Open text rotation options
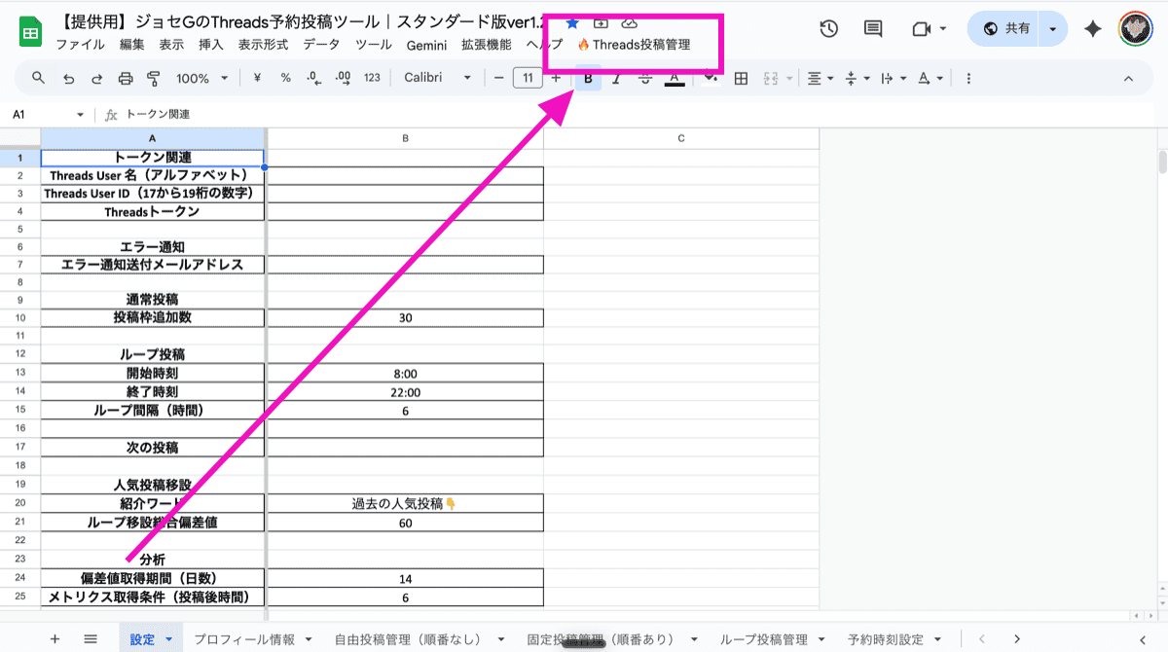This screenshot has height=652, width=1168. [x=930, y=78]
